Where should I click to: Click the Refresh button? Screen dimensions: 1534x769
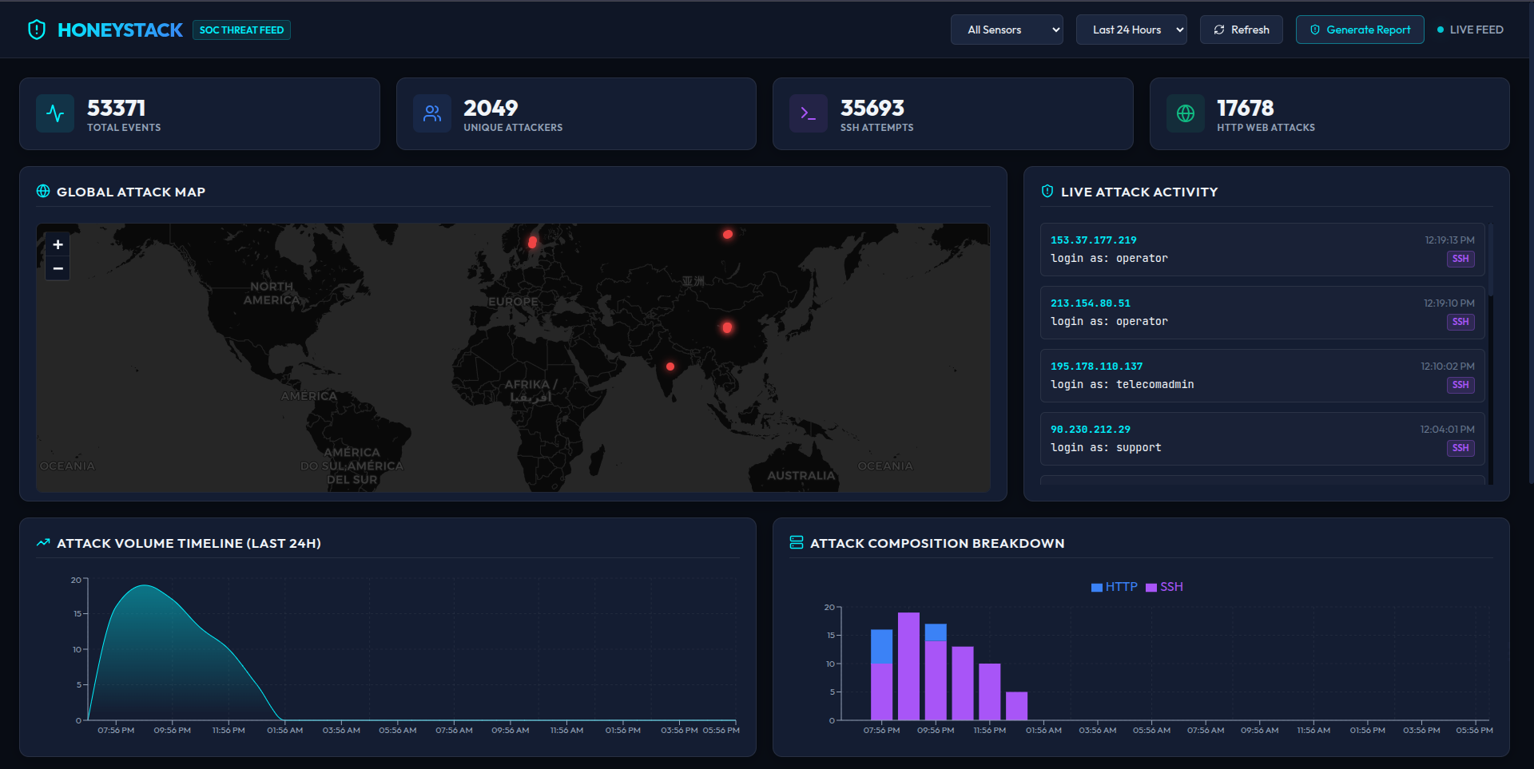pos(1242,30)
